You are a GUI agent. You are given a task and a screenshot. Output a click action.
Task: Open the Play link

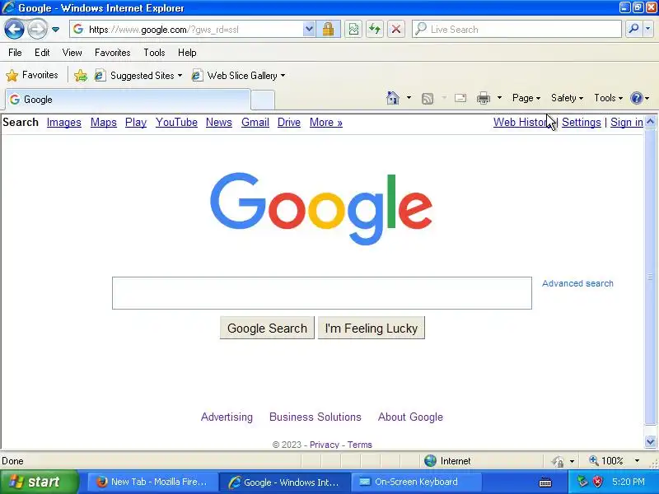click(136, 122)
